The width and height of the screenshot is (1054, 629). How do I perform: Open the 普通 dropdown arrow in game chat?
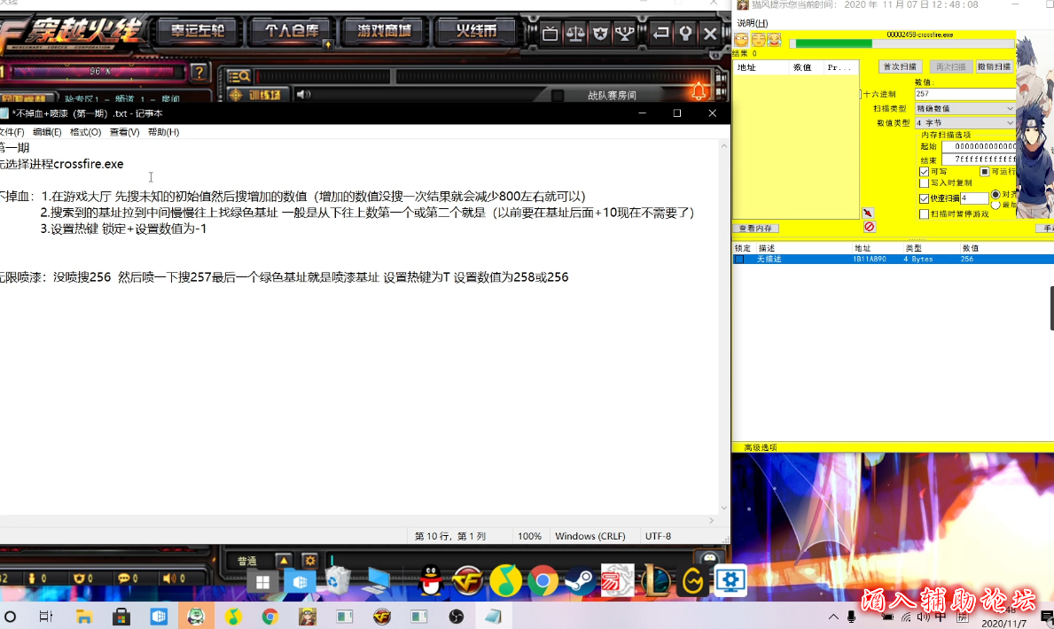283,561
